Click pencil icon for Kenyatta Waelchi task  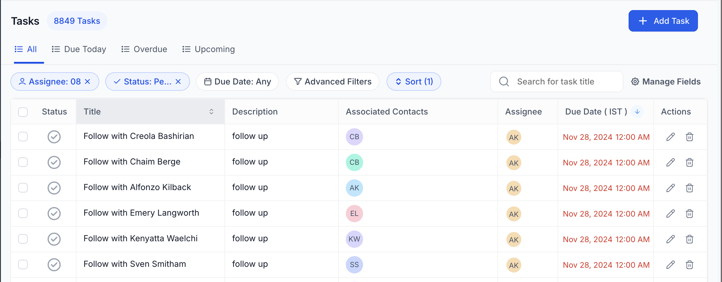coord(670,239)
